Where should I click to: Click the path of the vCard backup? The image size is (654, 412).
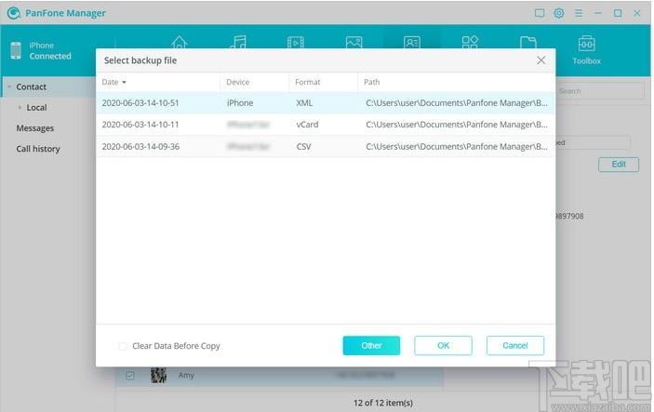tap(457, 125)
